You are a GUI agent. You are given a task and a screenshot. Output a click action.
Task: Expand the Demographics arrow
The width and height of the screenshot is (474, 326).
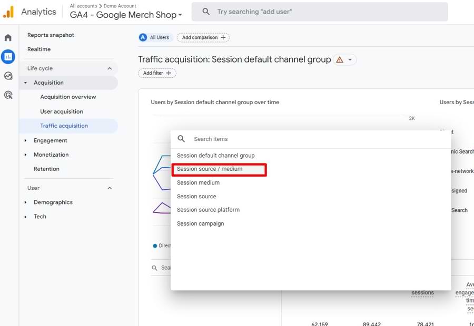(26, 202)
